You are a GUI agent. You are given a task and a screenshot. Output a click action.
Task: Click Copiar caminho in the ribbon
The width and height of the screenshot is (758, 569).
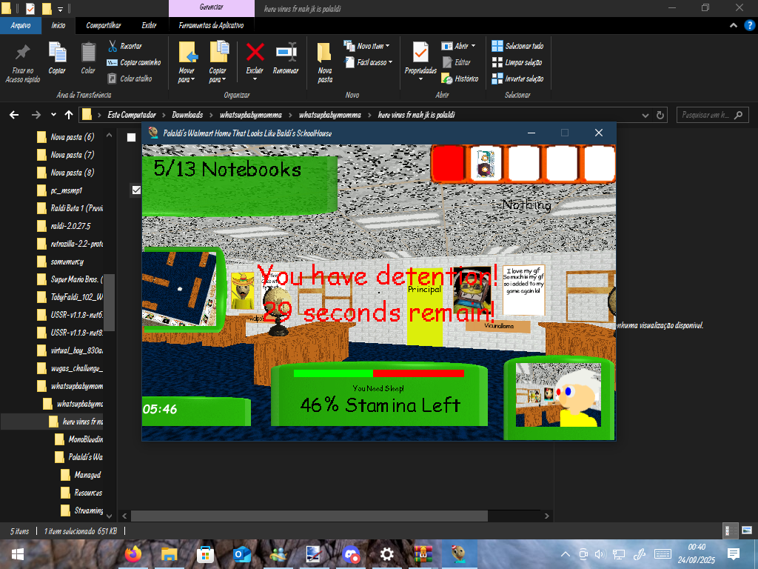pos(134,62)
